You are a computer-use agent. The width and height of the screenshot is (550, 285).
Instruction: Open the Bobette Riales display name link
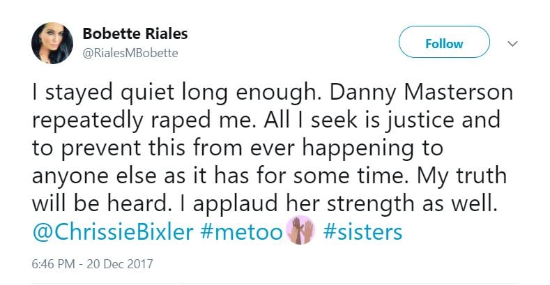click(135, 34)
